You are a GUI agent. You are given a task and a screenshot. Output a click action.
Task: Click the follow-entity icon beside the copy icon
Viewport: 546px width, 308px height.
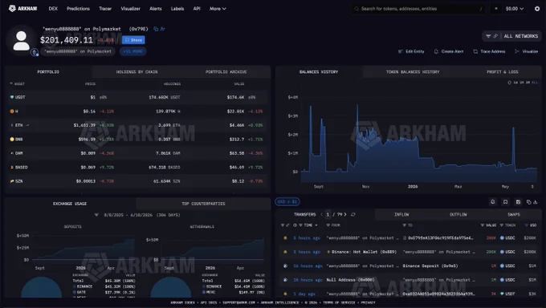tap(162, 29)
